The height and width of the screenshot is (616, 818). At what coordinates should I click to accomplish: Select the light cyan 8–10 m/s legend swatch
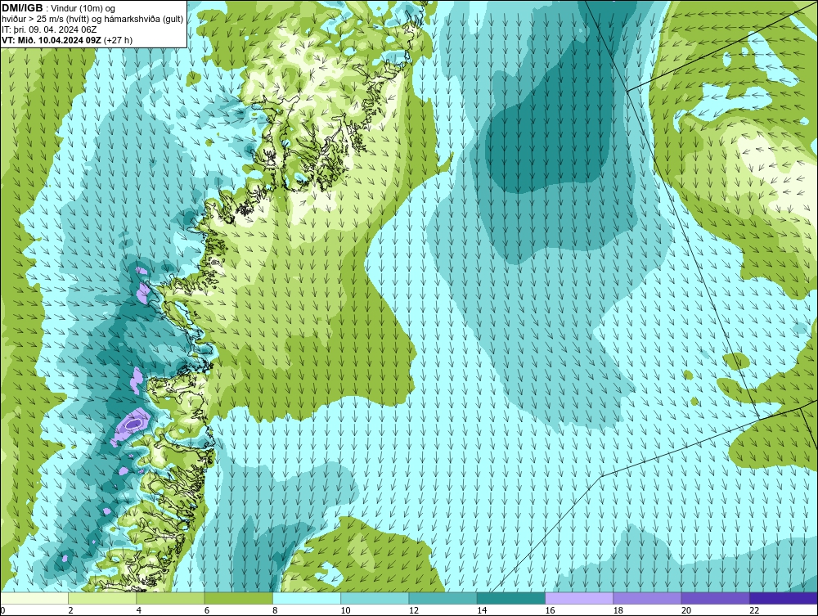pyautogui.click(x=307, y=598)
